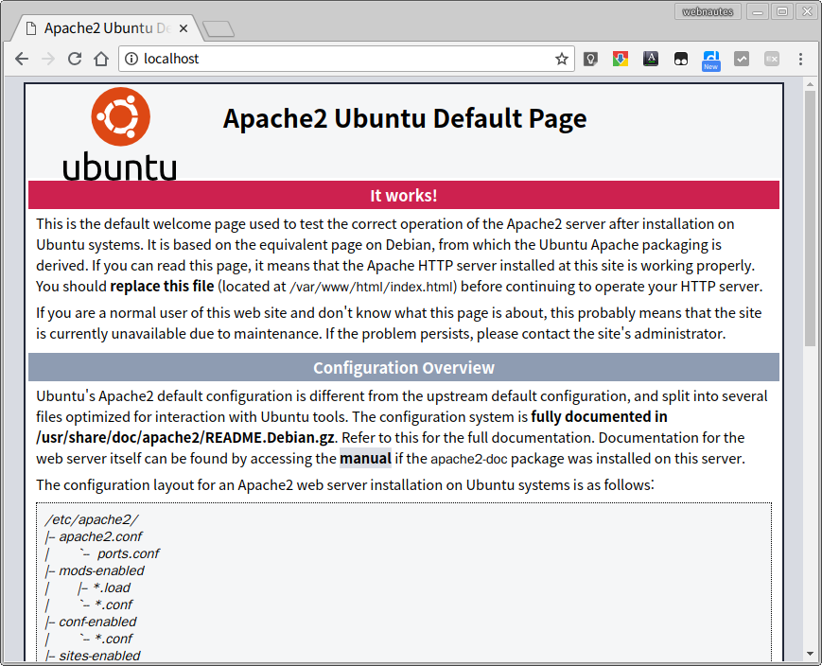Open the blue extension marked New
The image size is (822, 666).
[x=711, y=61]
